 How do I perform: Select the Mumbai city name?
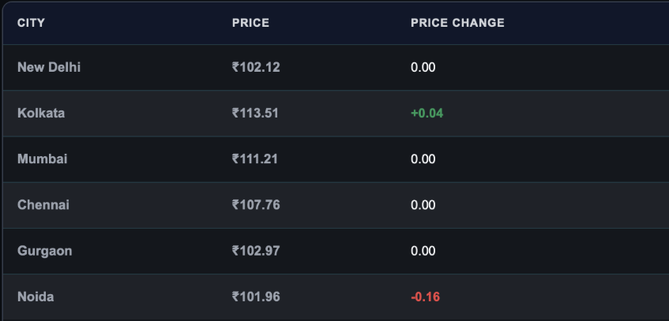pyautogui.click(x=42, y=159)
